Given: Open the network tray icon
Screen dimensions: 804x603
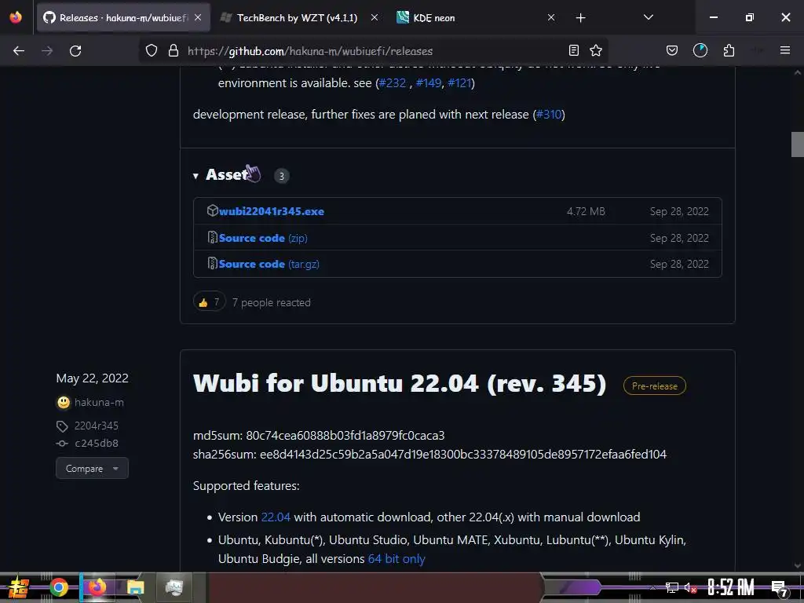Looking at the screenshot, I should 671,587.
